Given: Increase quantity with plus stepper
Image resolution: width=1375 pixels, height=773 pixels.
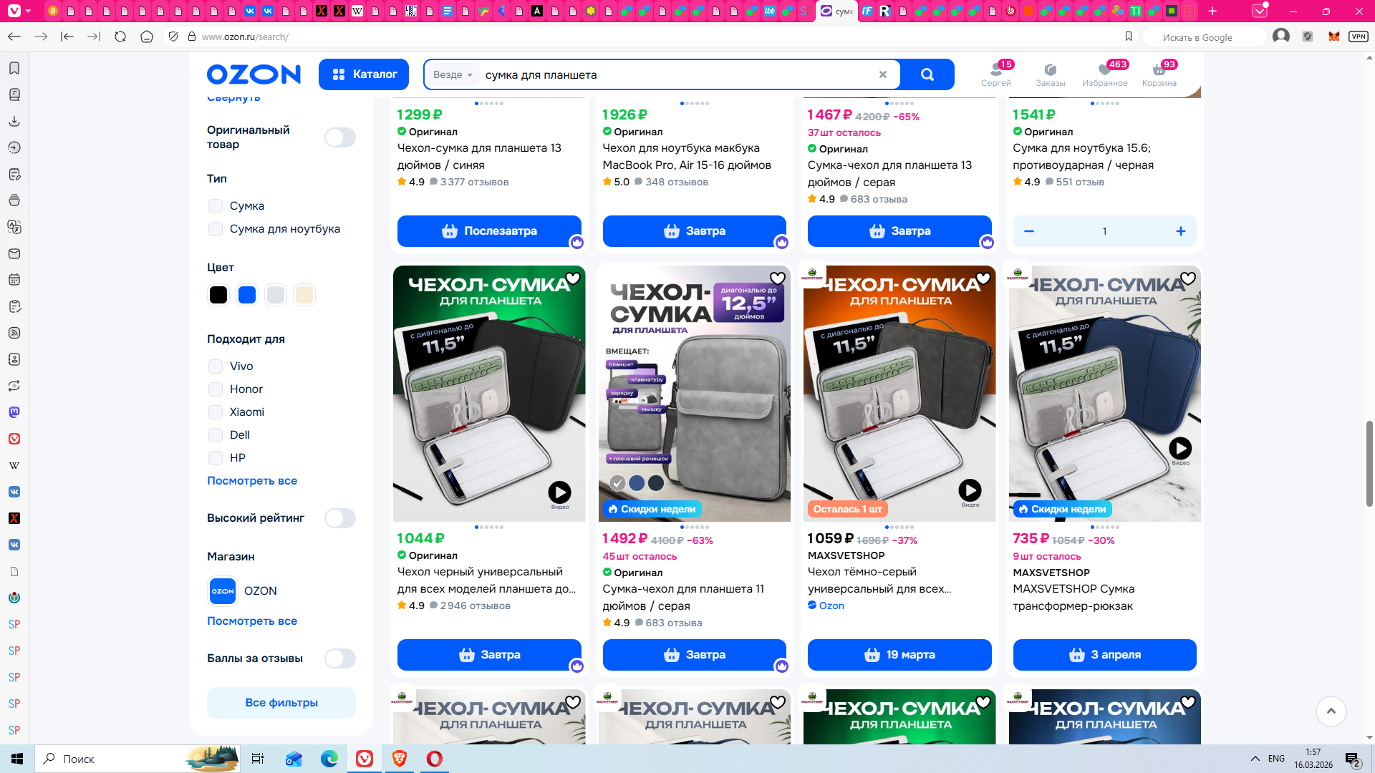Looking at the screenshot, I should tap(1180, 231).
